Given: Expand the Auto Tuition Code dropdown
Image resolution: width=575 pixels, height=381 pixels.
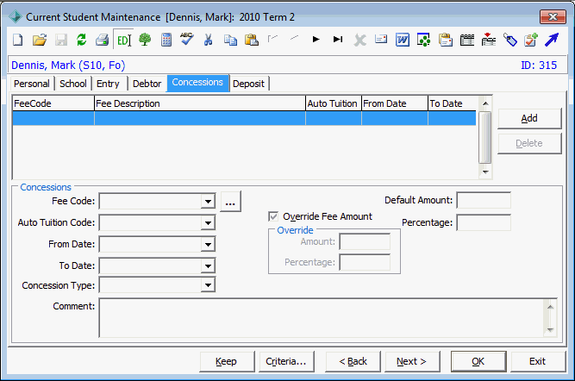Looking at the screenshot, I should pos(208,222).
